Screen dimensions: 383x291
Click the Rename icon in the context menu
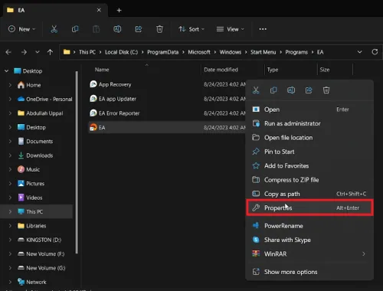coord(291,90)
